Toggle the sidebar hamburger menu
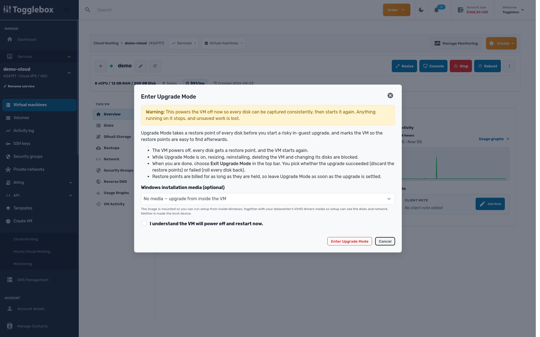This screenshot has height=337, width=540. pyautogui.click(x=66, y=10)
